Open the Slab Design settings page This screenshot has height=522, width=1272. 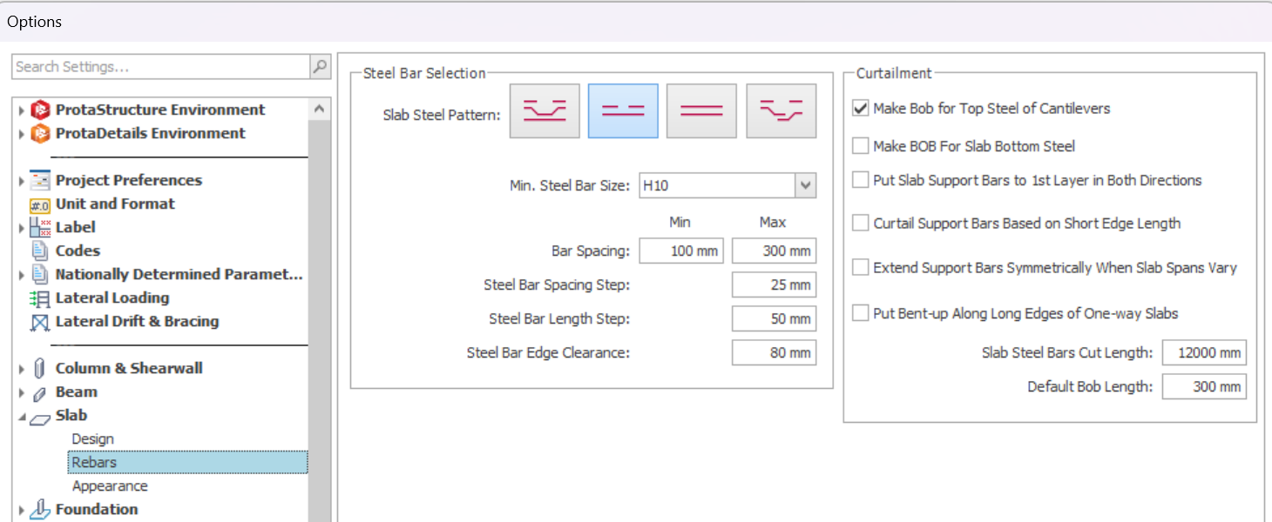point(92,439)
